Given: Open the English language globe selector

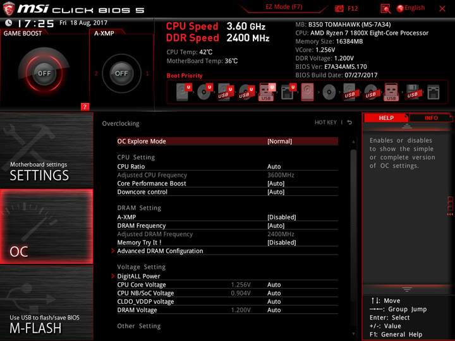Looking at the screenshot, I should [411, 8].
